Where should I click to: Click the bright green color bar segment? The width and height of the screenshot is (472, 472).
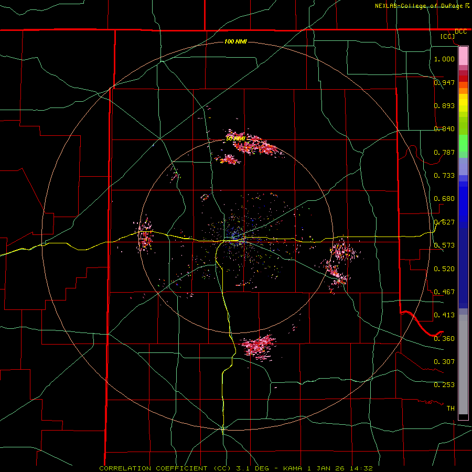click(463, 143)
